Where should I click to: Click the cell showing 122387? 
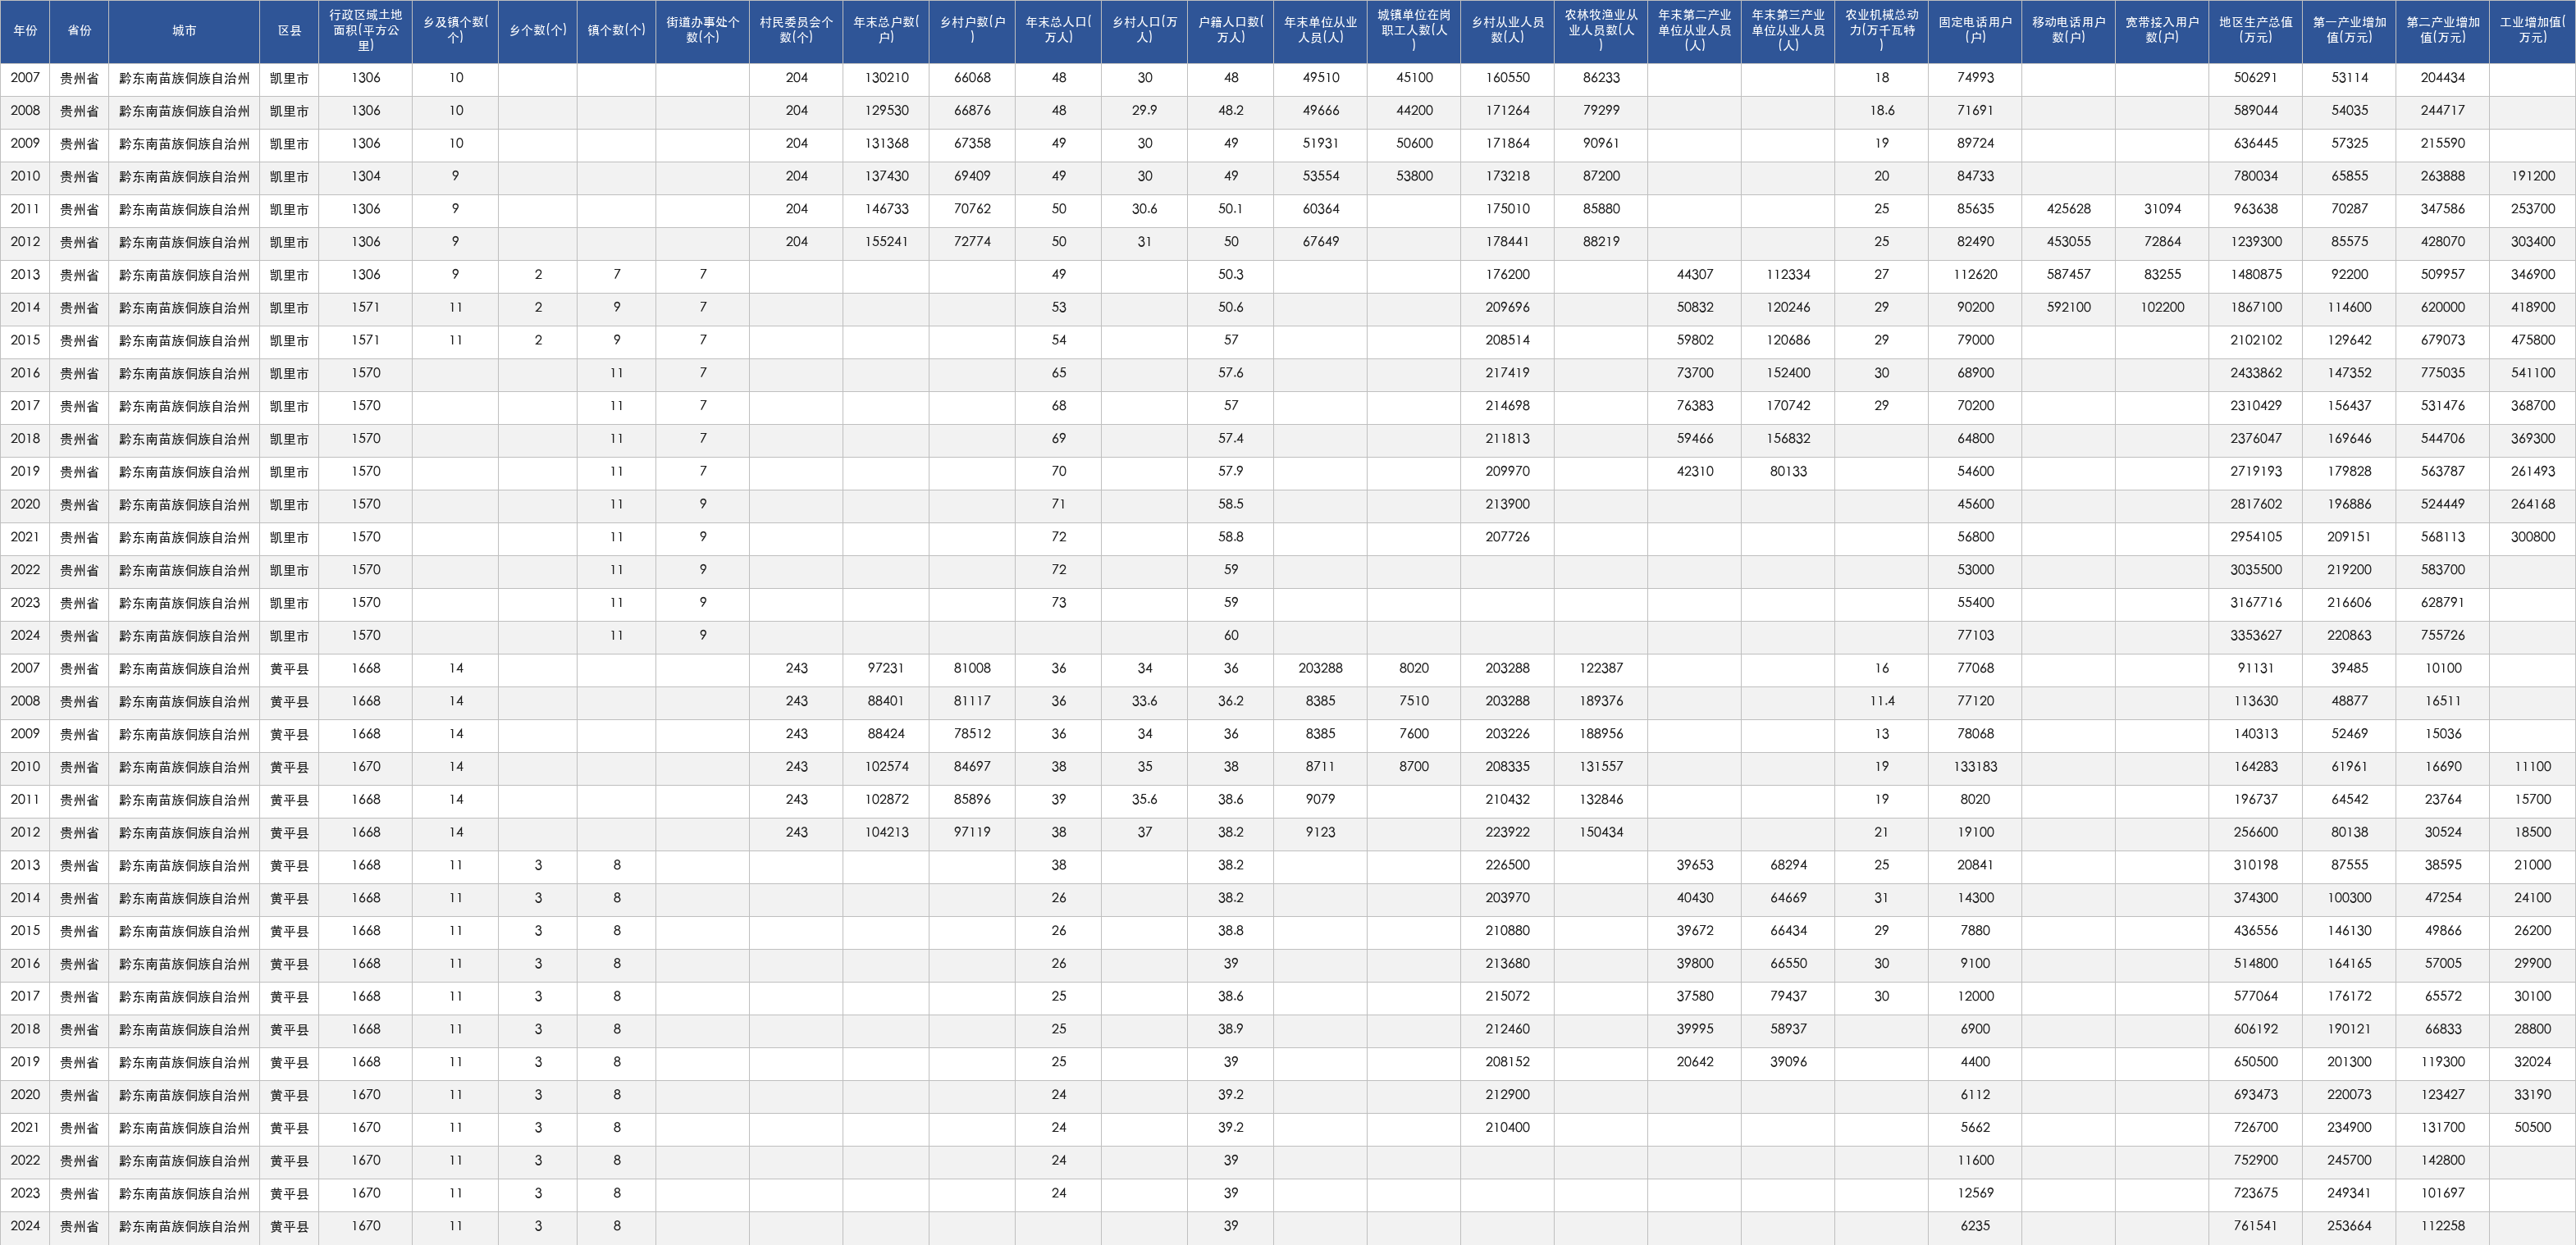(x=1601, y=668)
